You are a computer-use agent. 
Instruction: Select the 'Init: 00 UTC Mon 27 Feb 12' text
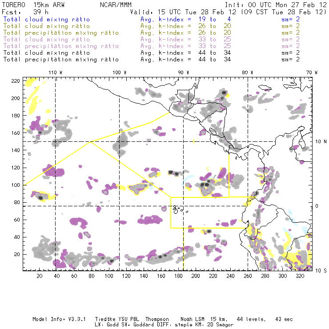(x=276, y=5)
